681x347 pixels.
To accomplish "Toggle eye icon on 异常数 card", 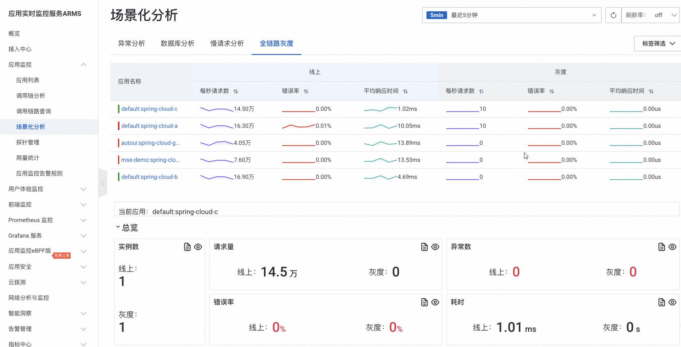I will [672, 247].
